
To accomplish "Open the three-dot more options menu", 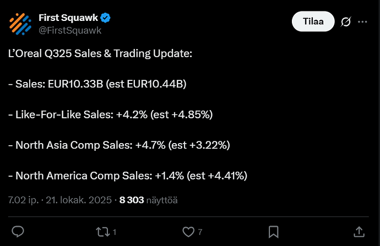I will [362, 21].
